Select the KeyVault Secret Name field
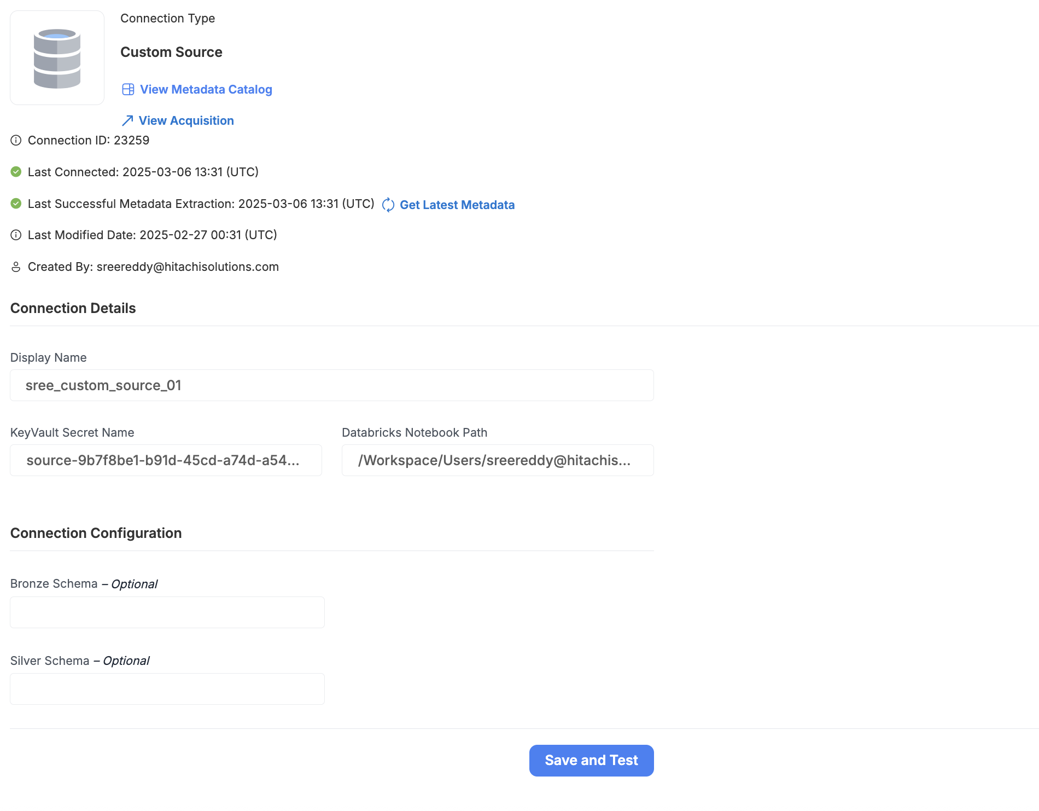This screenshot has height=811, width=1039. 166,460
